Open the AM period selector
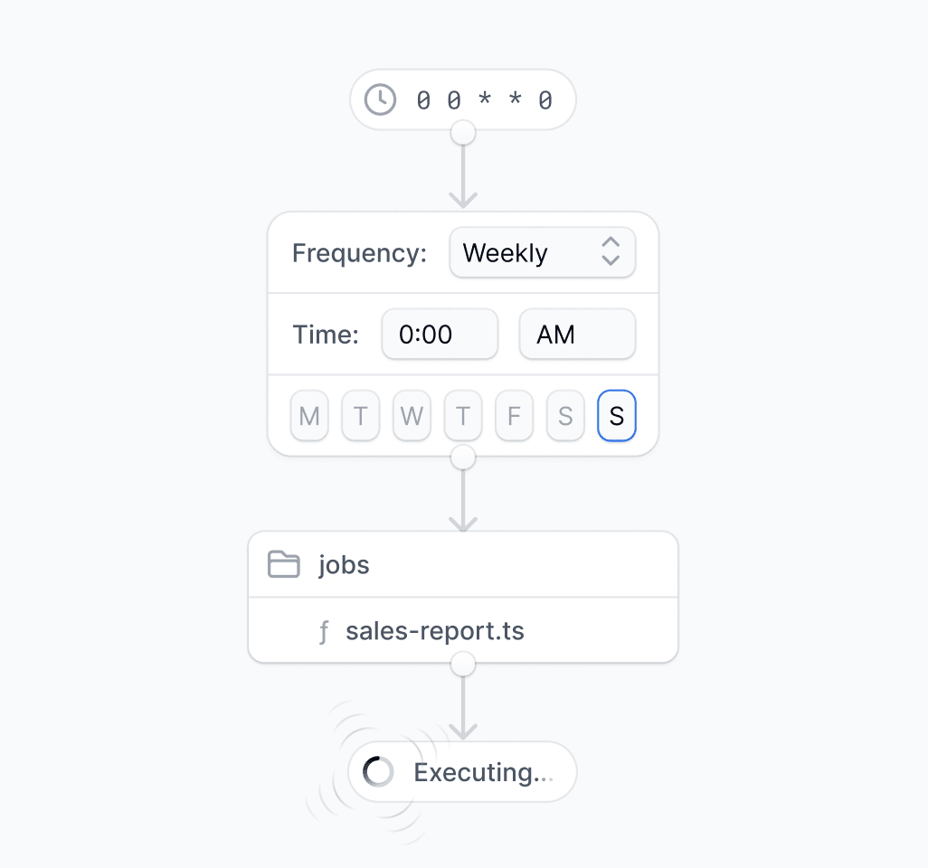The image size is (928, 868). [578, 334]
